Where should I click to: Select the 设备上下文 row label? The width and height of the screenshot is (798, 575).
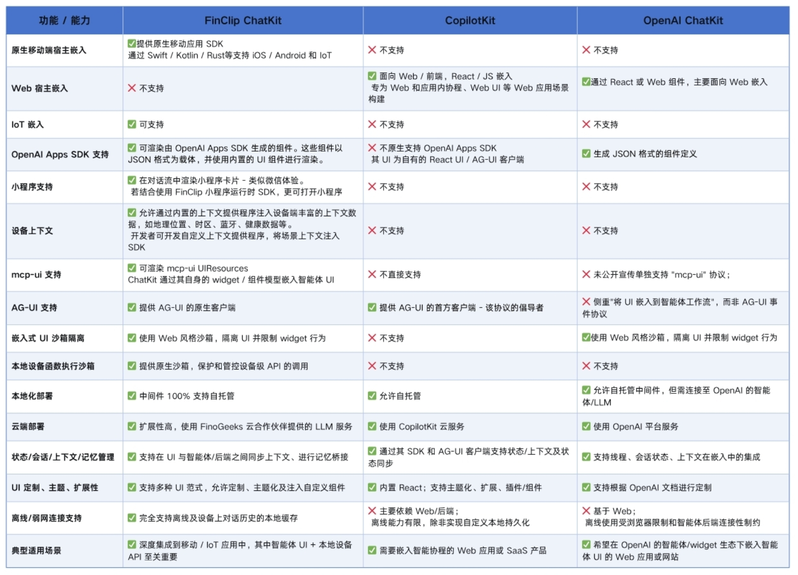[32, 231]
